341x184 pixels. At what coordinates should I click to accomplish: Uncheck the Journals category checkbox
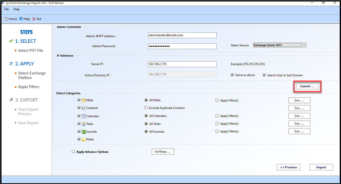(x=79, y=131)
